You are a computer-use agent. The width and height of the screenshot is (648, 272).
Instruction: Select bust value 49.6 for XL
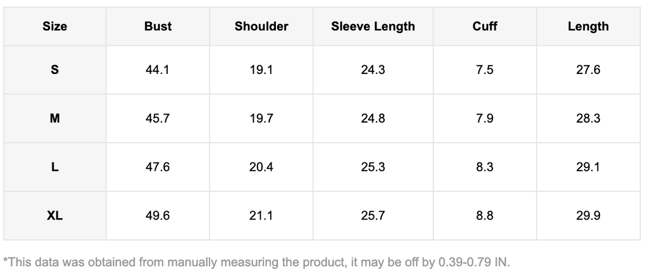pos(158,216)
